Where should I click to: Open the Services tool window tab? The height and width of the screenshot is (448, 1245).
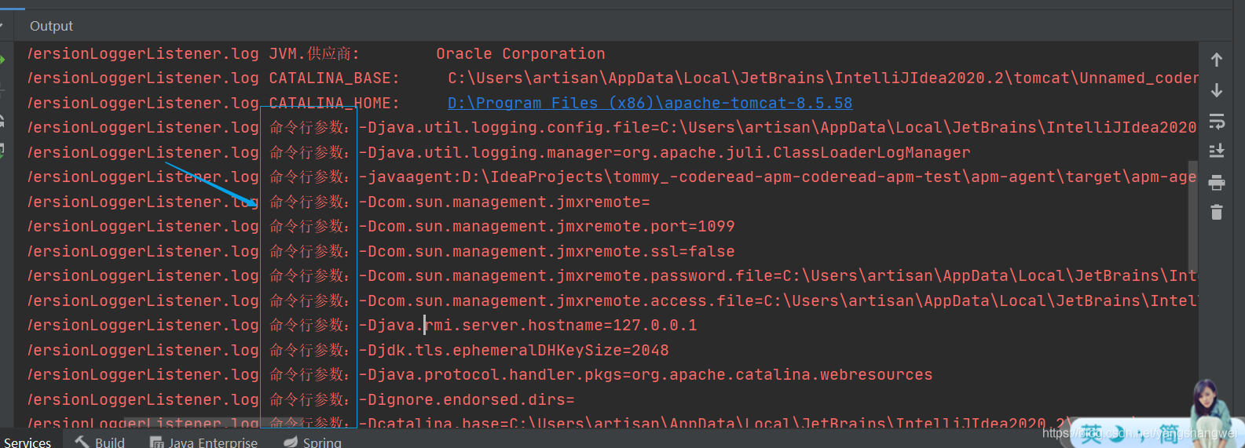27,443
